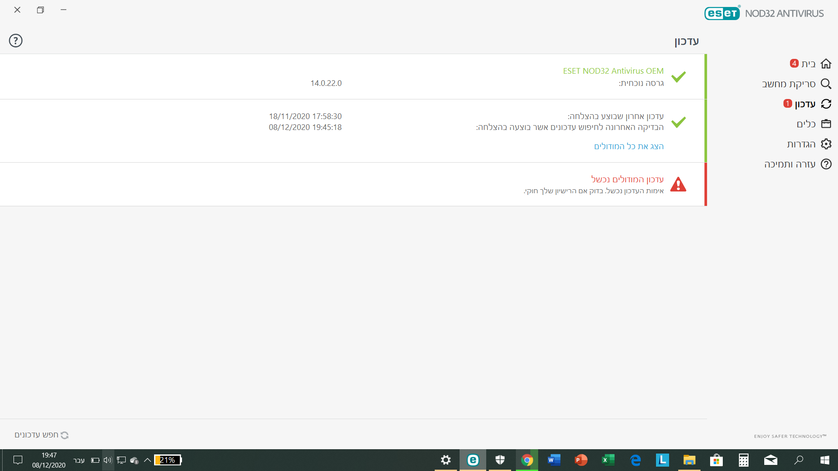Switch keyboard language indicator עבר
Viewport: 838px width, 471px height.
point(79,461)
